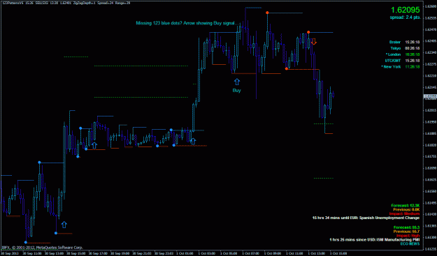Click the MetaQuotes Software Corp. copyright text
Screen dimensions: 437x256
43,247
